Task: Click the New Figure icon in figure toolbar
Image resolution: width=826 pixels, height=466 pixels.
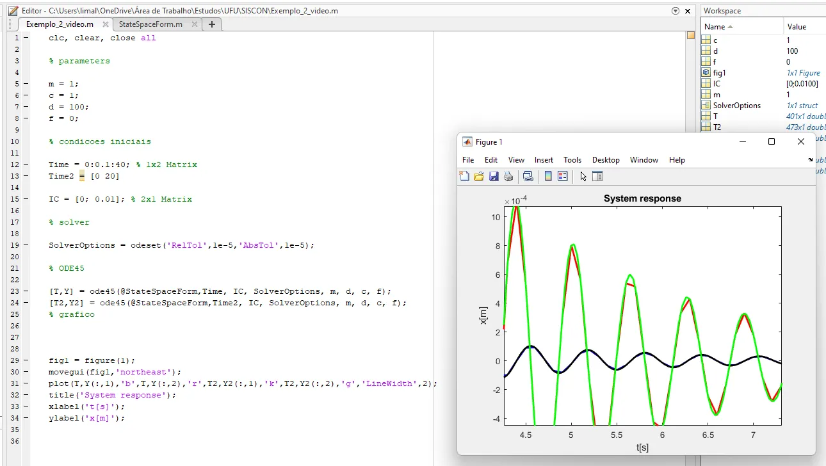Action: 464,177
